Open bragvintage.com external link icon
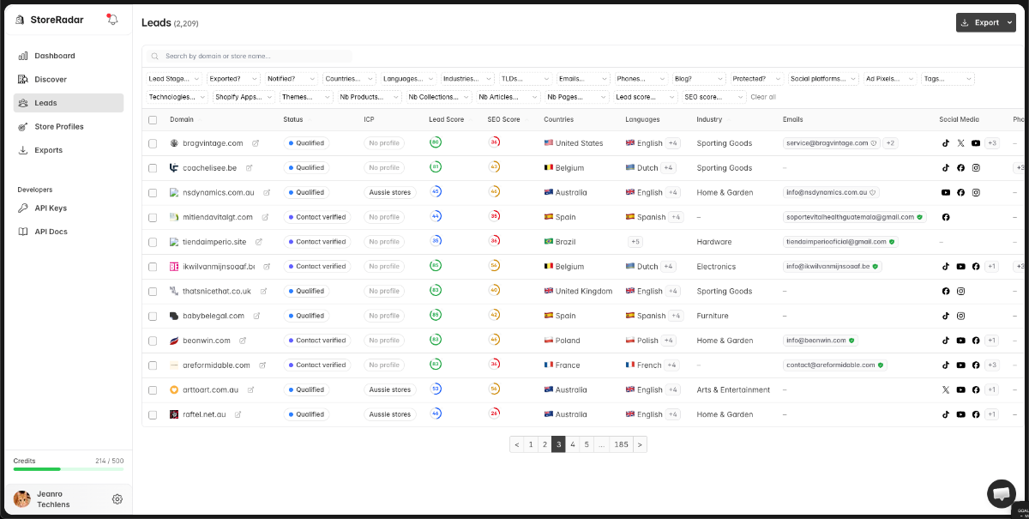 point(256,143)
